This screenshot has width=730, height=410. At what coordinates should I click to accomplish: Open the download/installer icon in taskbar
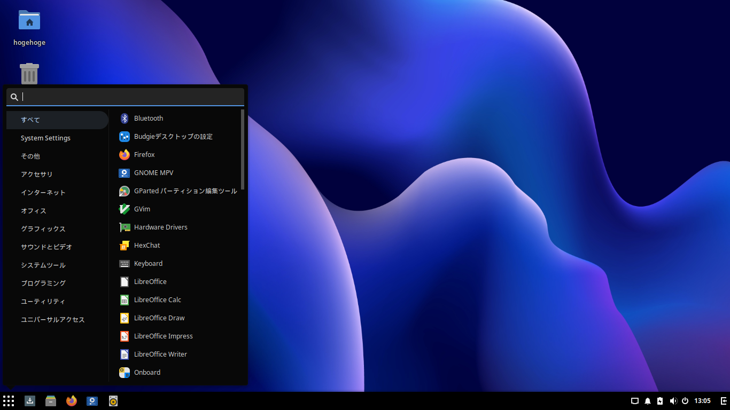click(x=30, y=401)
